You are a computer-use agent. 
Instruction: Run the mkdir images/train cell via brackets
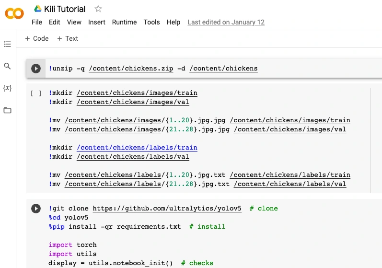pos(36,93)
